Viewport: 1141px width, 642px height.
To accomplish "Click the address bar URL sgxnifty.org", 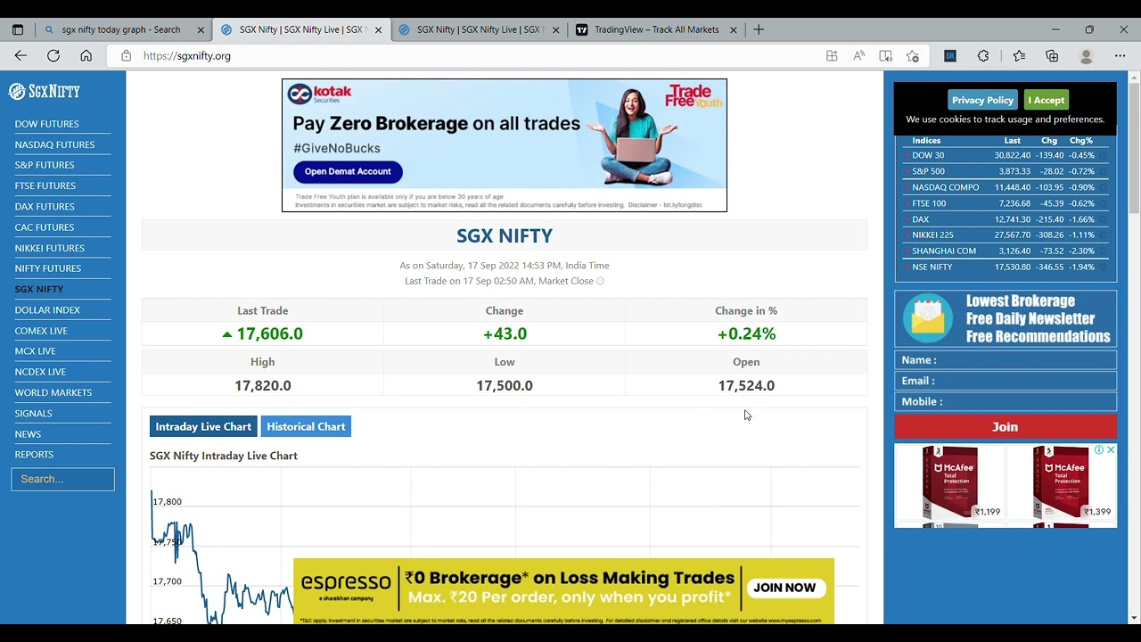I will click(186, 55).
